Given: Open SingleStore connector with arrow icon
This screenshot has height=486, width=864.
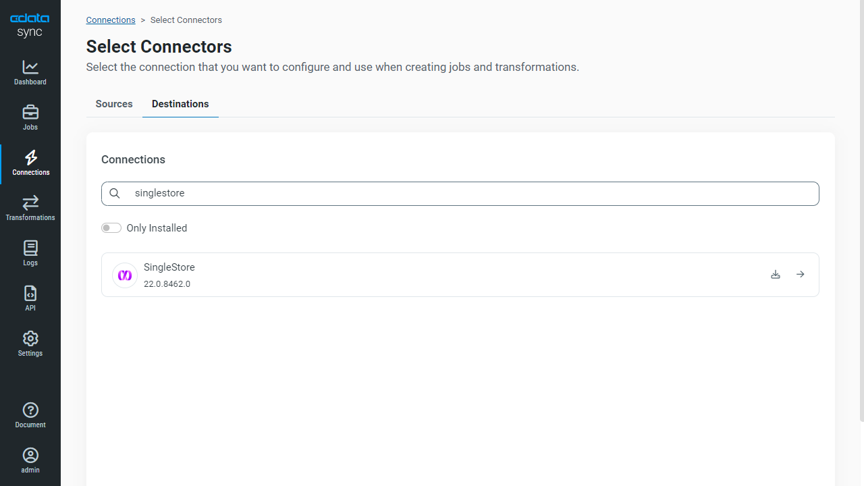Looking at the screenshot, I should click(x=800, y=275).
